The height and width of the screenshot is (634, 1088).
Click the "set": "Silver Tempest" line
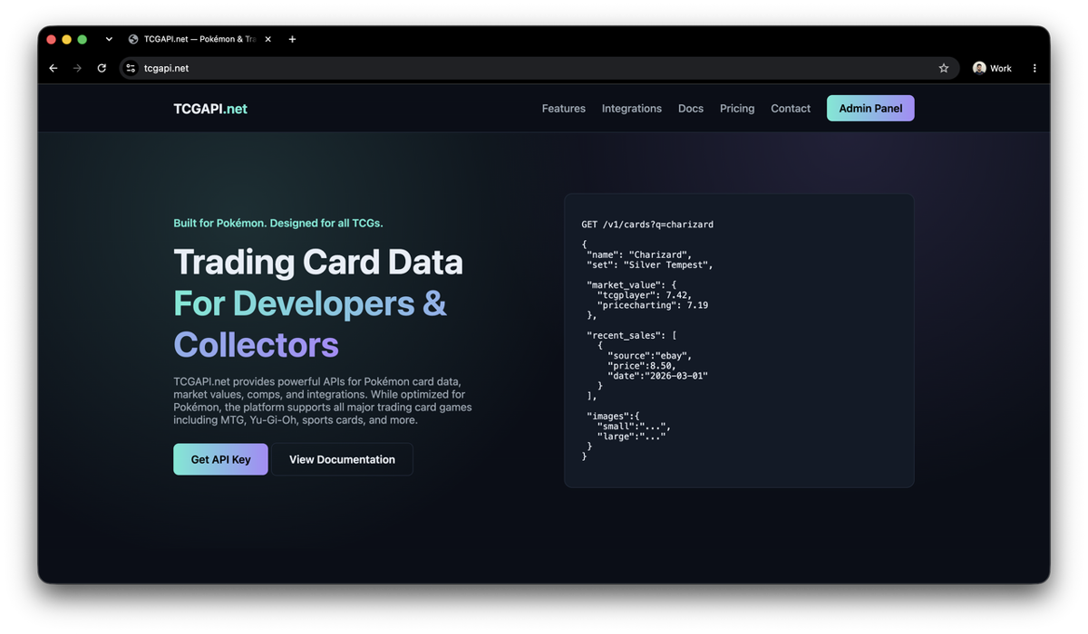(650, 265)
